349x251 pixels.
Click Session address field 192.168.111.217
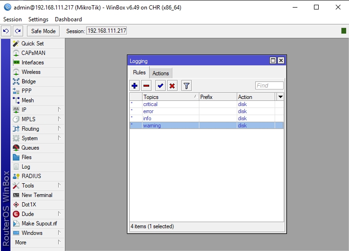coord(107,31)
